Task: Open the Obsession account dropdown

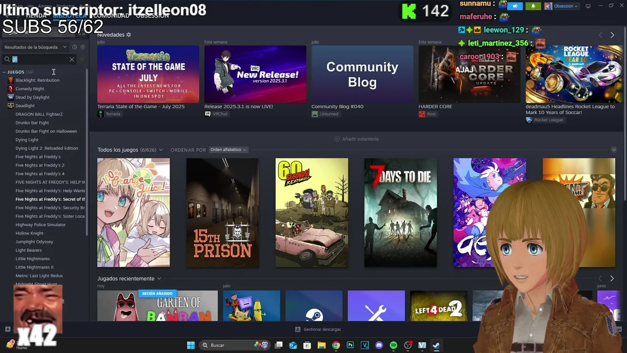Action: coord(561,6)
